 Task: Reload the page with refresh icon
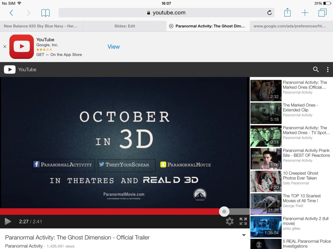pos(269,13)
